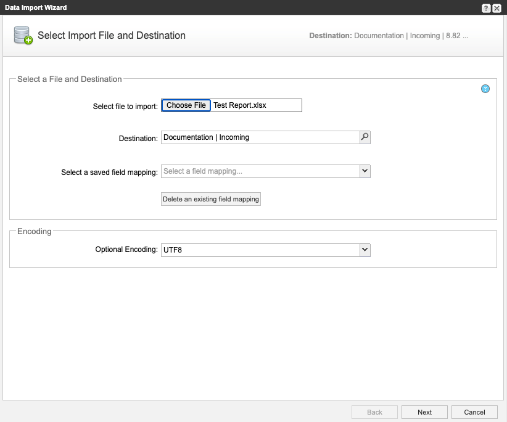Click the Destination summary text in header
The width and height of the screenshot is (507, 422).
point(389,36)
